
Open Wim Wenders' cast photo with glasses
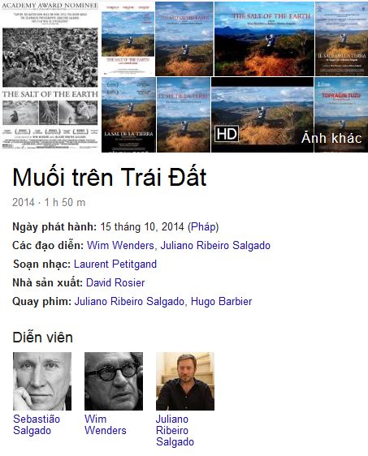pyautogui.click(x=114, y=381)
